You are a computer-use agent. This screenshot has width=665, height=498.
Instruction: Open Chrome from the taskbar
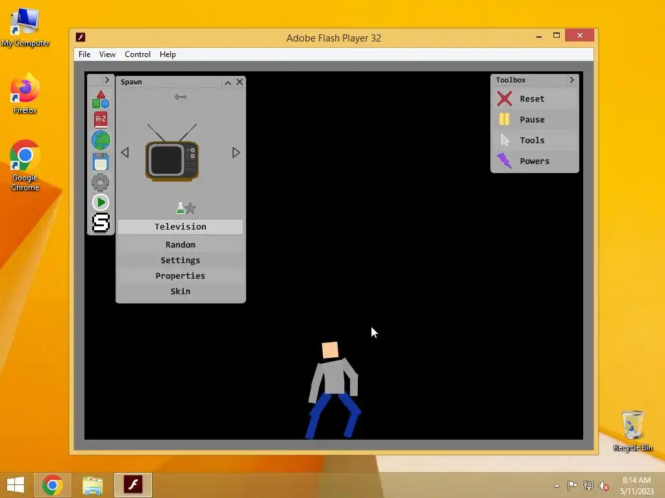(x=52, y=485)
